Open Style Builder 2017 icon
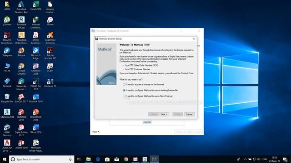This screenshot has width=291, height=163. coord(21,130)
